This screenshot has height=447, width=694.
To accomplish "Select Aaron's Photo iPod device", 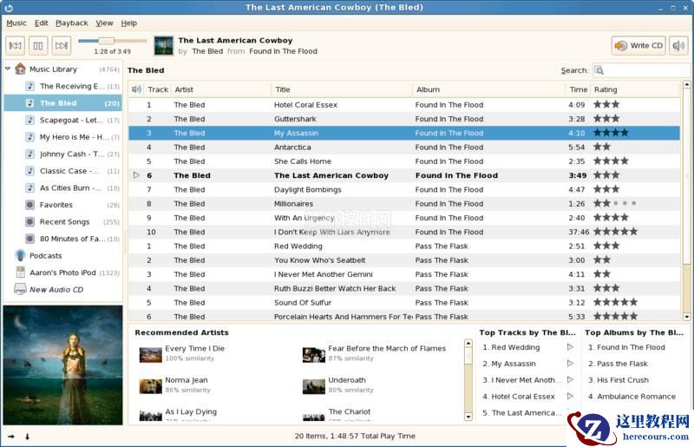I will coord(62,273).
